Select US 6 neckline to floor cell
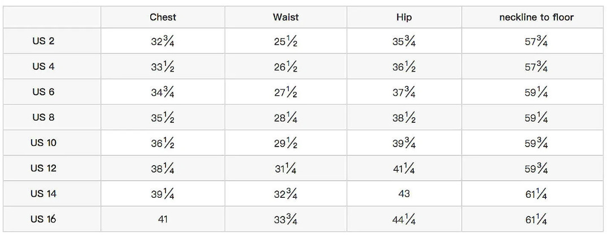This screenshot has height=235, width=607. [536, 92]
